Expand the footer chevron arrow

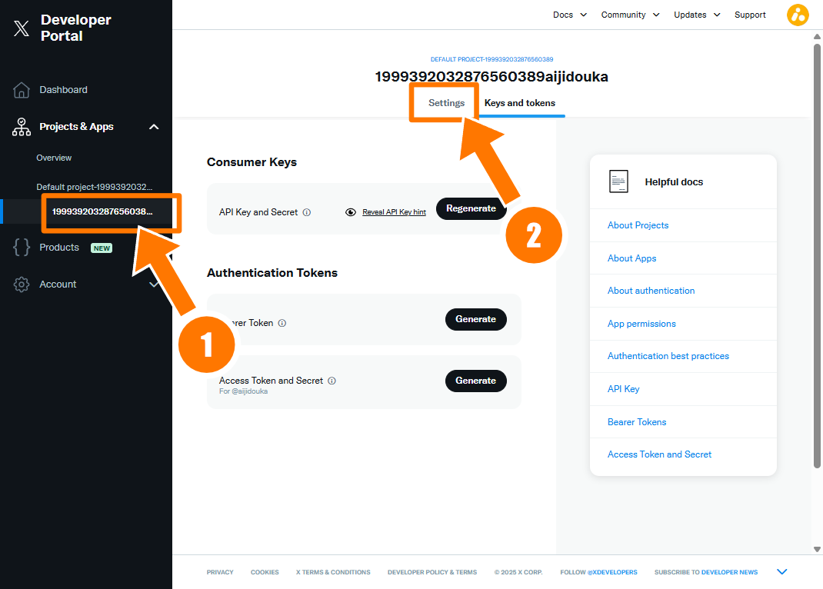[782, 571]
